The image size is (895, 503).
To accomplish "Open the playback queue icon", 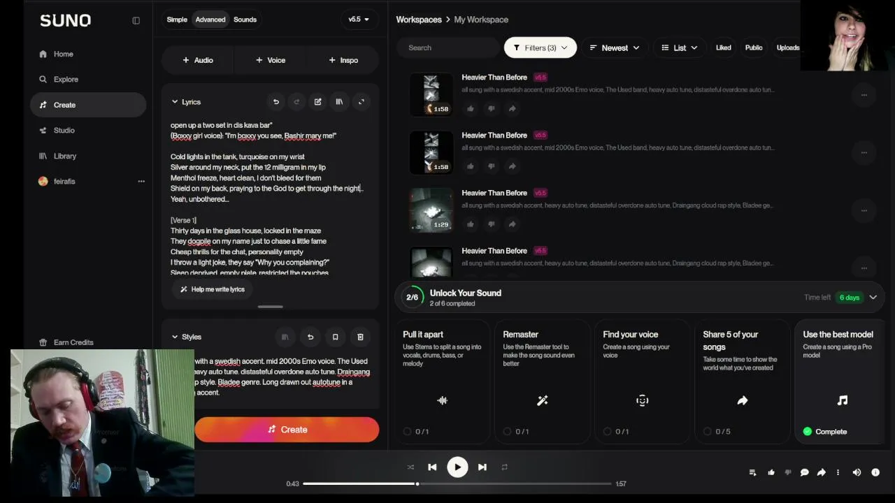I will pyautogui.click(x=753, y=472).
